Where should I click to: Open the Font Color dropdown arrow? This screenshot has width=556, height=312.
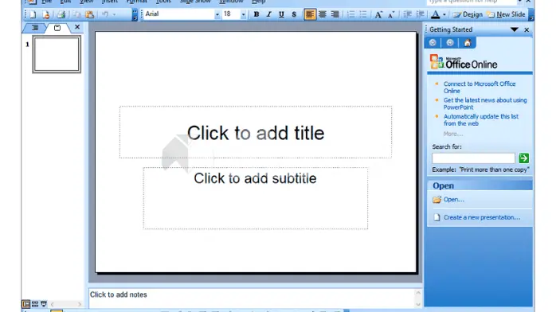coord(444,14)
